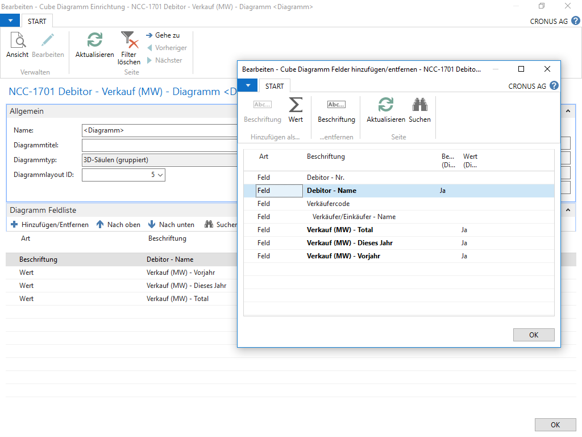Select the Verkäufercode field row
Image resolution: width=582 pixels, height=437 pixels.
click(x=328, y=204)
